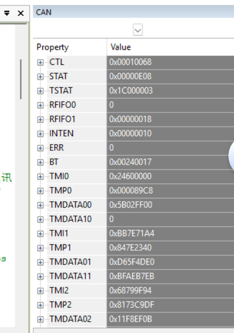Screen dimensions: 234x333
Task: Select the BT value 0x00240017
Action: tap(130, 162)
